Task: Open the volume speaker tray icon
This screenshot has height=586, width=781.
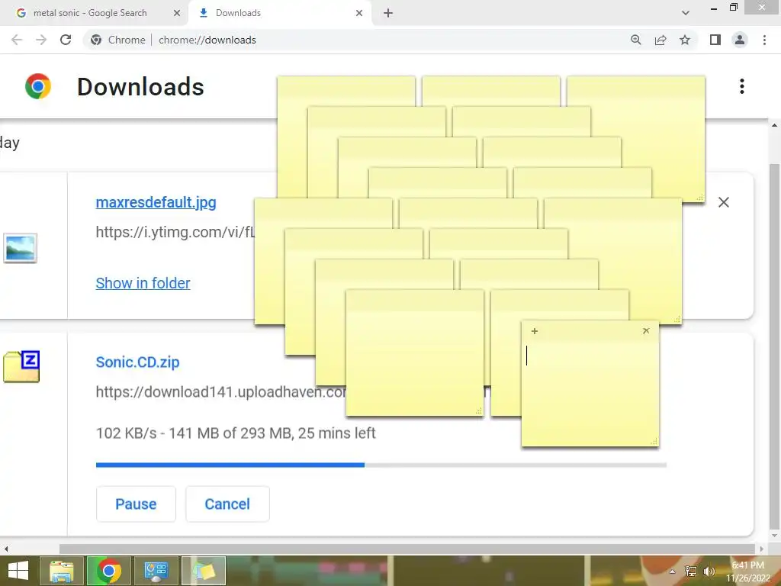Action: click(x=709, y=572)
